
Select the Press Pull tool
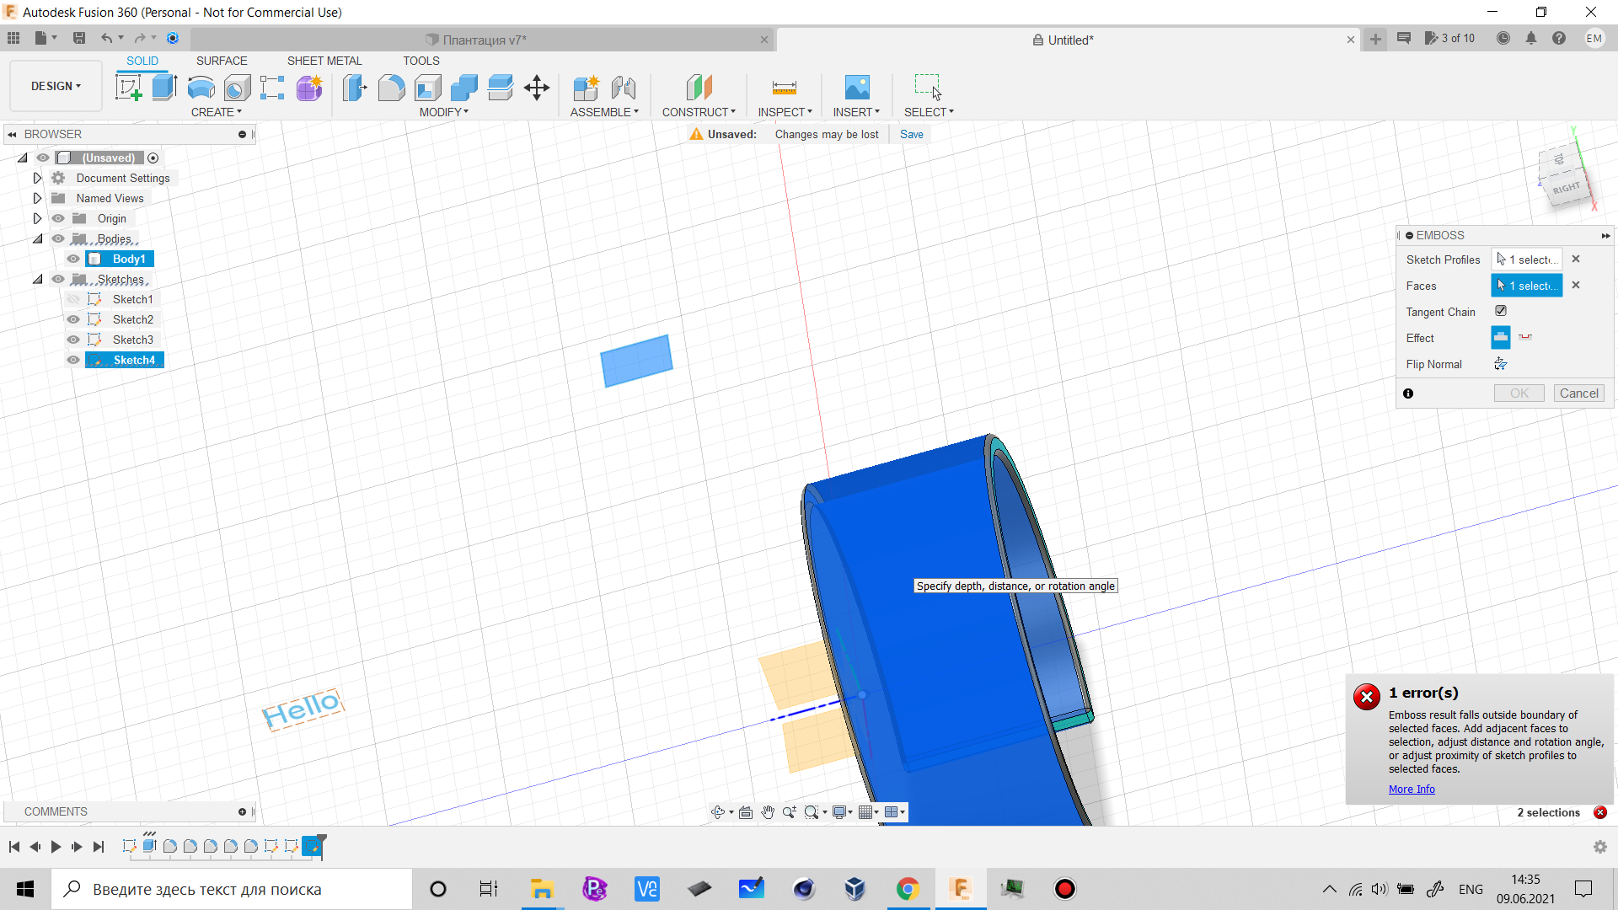click(355, 88)
